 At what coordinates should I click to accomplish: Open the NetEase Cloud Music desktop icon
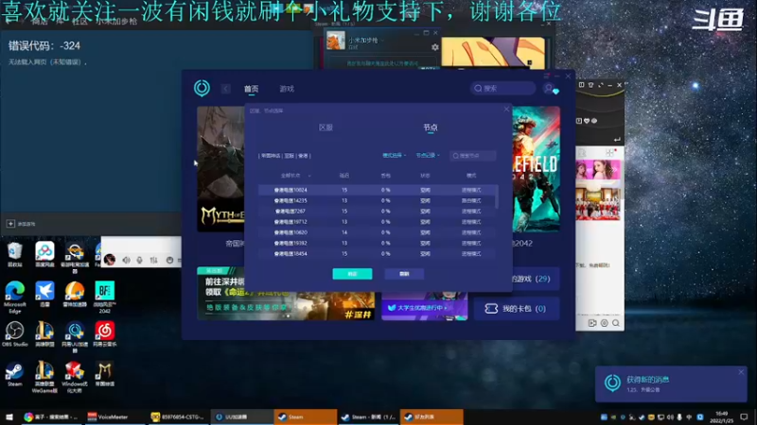pyautogui.click(x=105, y=334)
